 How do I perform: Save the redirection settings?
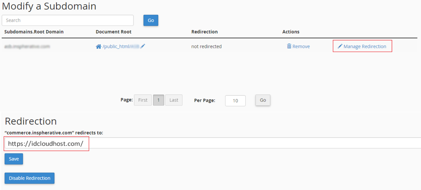coord(14,159)
